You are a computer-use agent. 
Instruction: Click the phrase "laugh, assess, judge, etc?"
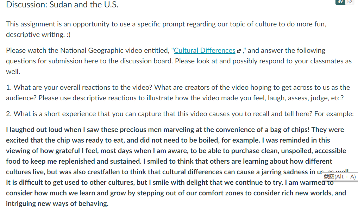click(306, 98)
